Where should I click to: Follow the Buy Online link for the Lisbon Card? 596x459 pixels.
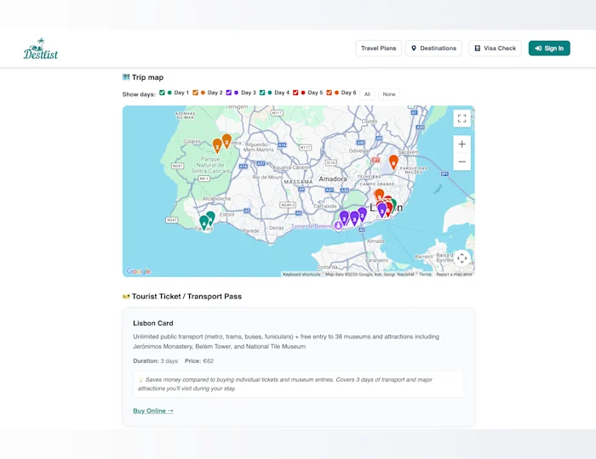[x=153, y=411]
